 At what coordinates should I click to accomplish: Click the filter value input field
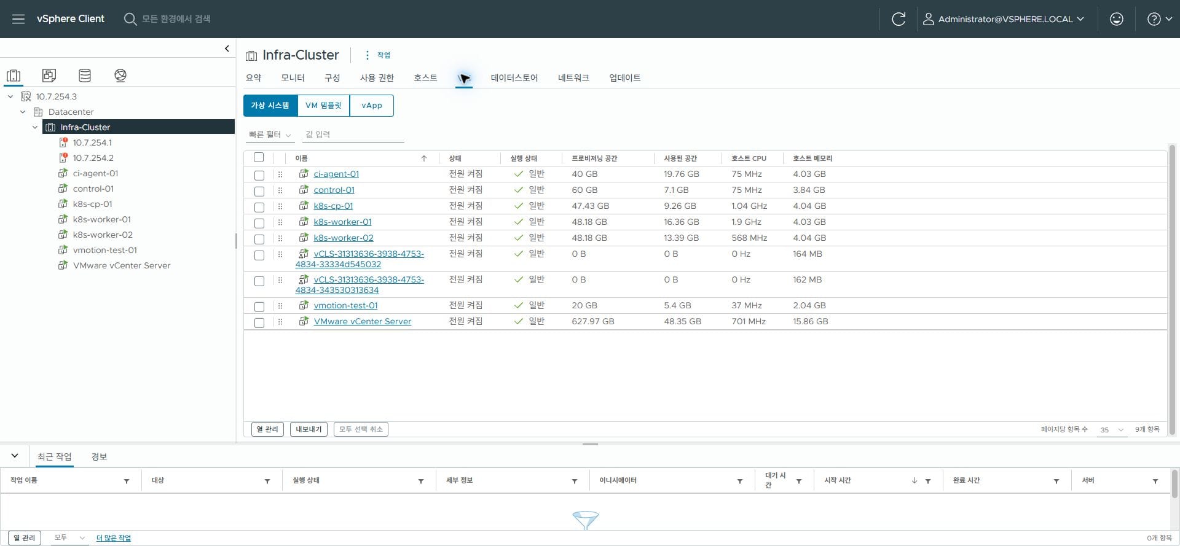(353, 135)
